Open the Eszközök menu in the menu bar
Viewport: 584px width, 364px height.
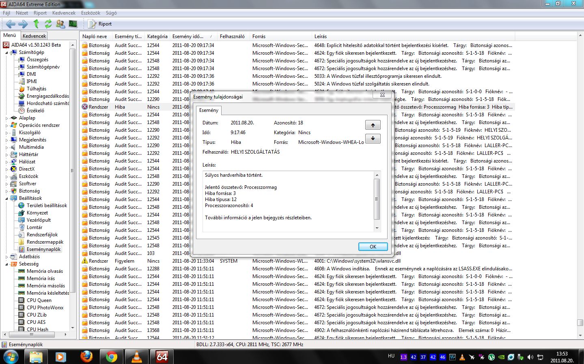(x=91, y=13)
